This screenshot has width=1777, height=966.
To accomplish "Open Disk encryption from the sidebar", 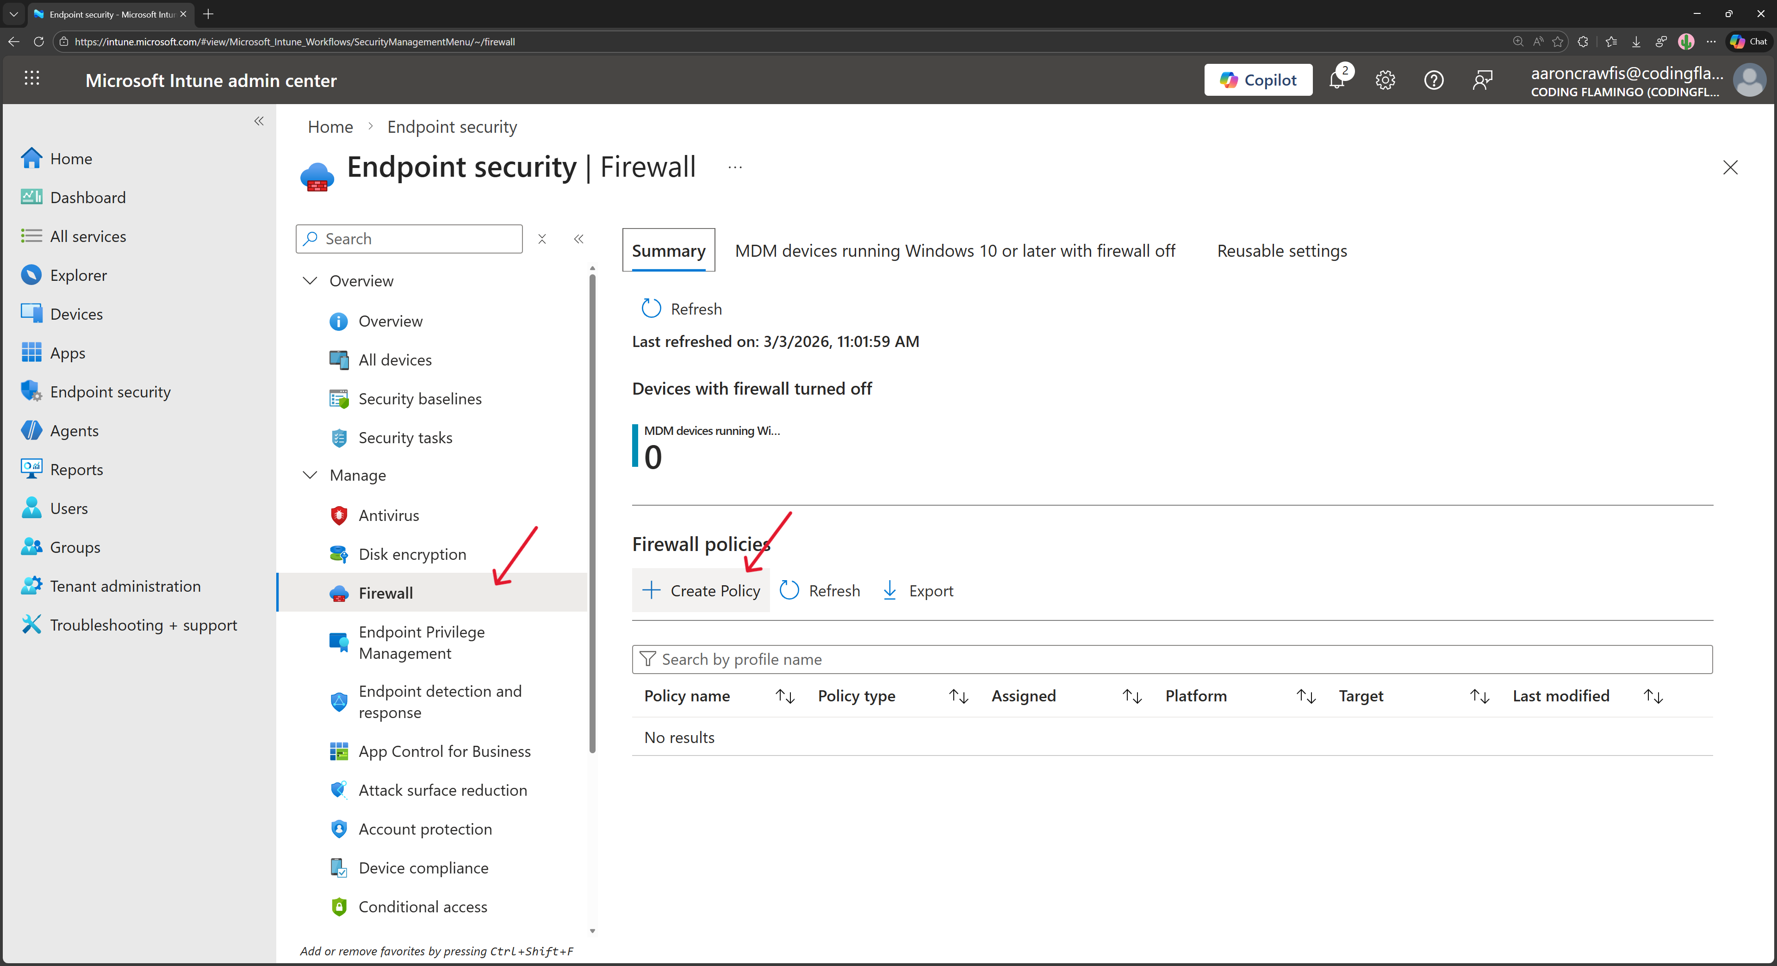I will tap(412, 554).
